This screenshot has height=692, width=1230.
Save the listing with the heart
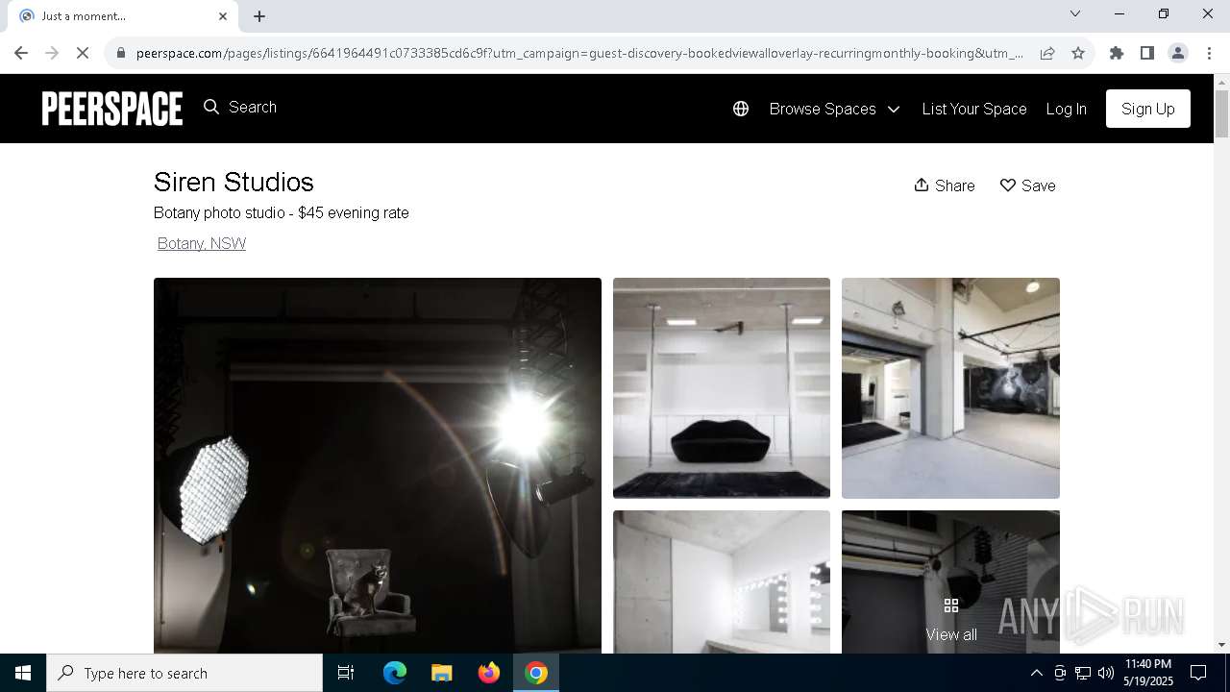1027,185
